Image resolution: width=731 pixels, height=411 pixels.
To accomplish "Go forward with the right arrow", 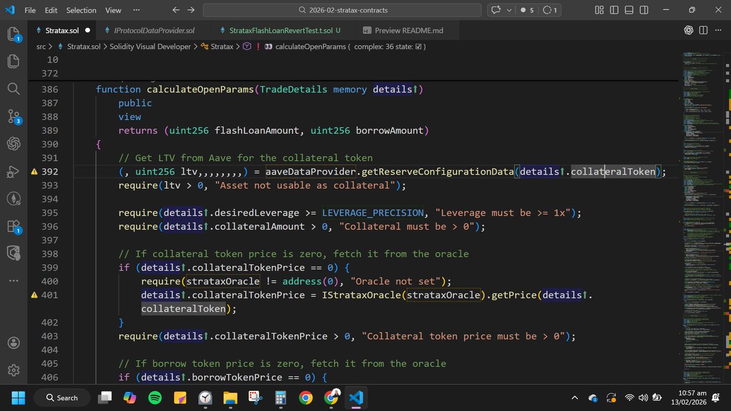I will tap(191, 10).
